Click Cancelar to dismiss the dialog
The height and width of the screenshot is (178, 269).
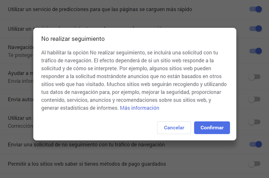(x=174, y=128)
